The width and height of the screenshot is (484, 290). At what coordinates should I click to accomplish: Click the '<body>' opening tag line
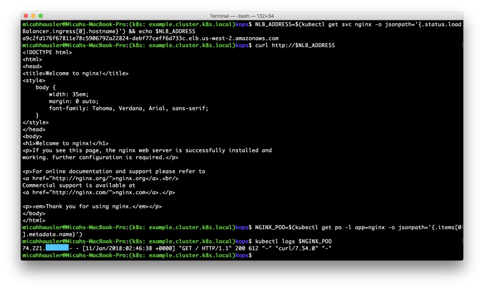[x=32, y=136]
